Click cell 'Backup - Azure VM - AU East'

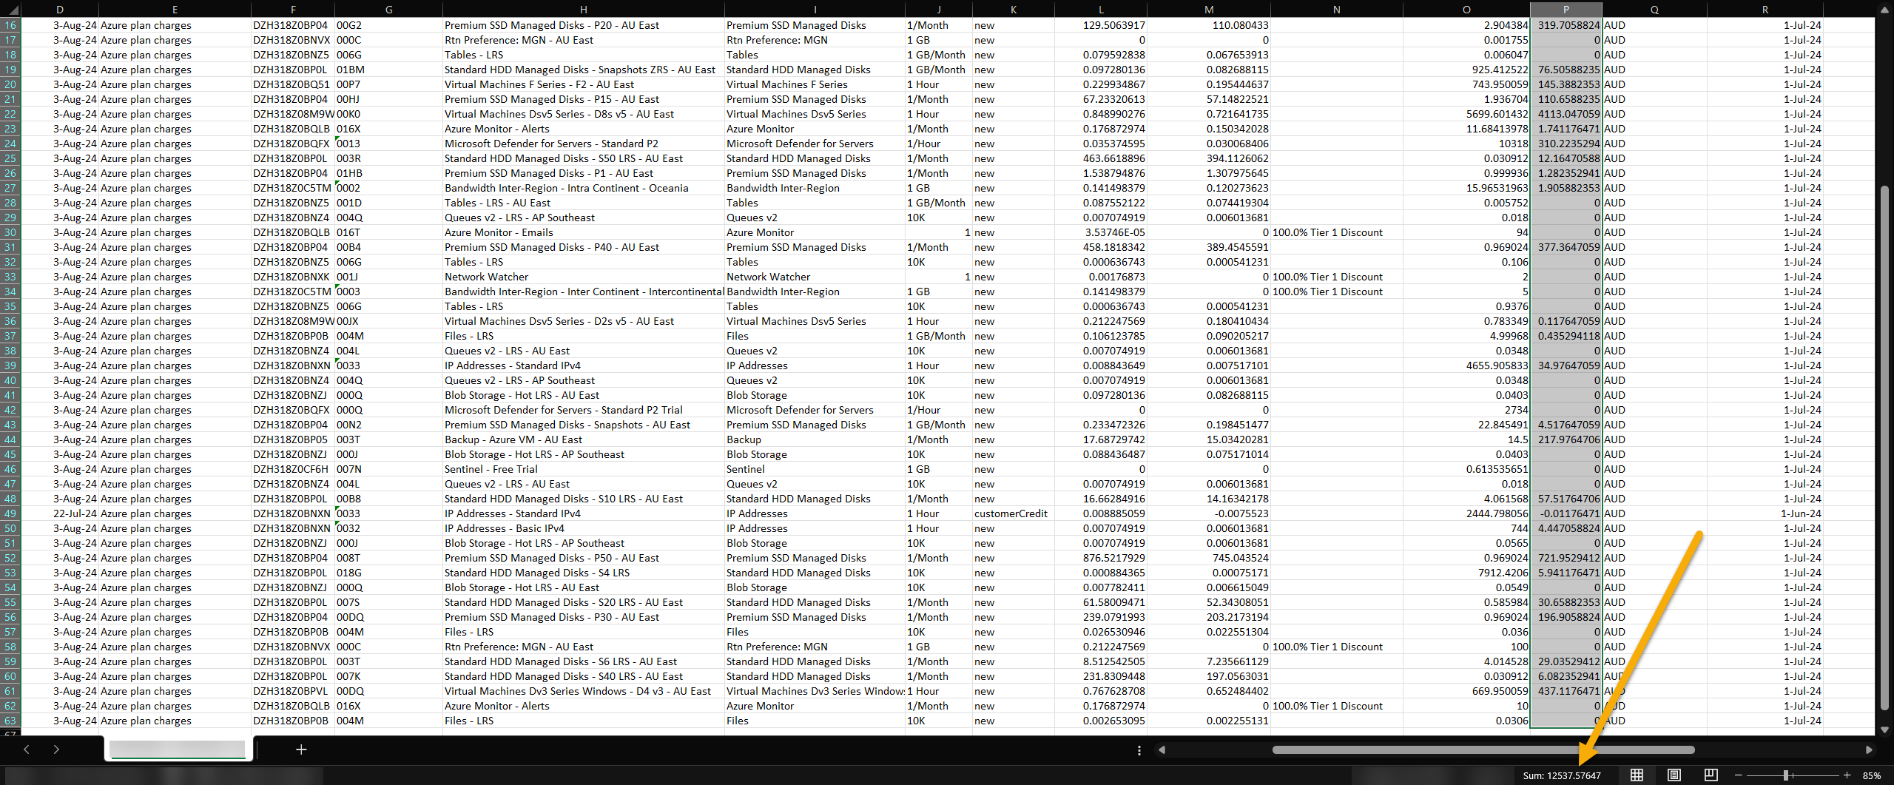pos(583,439)
